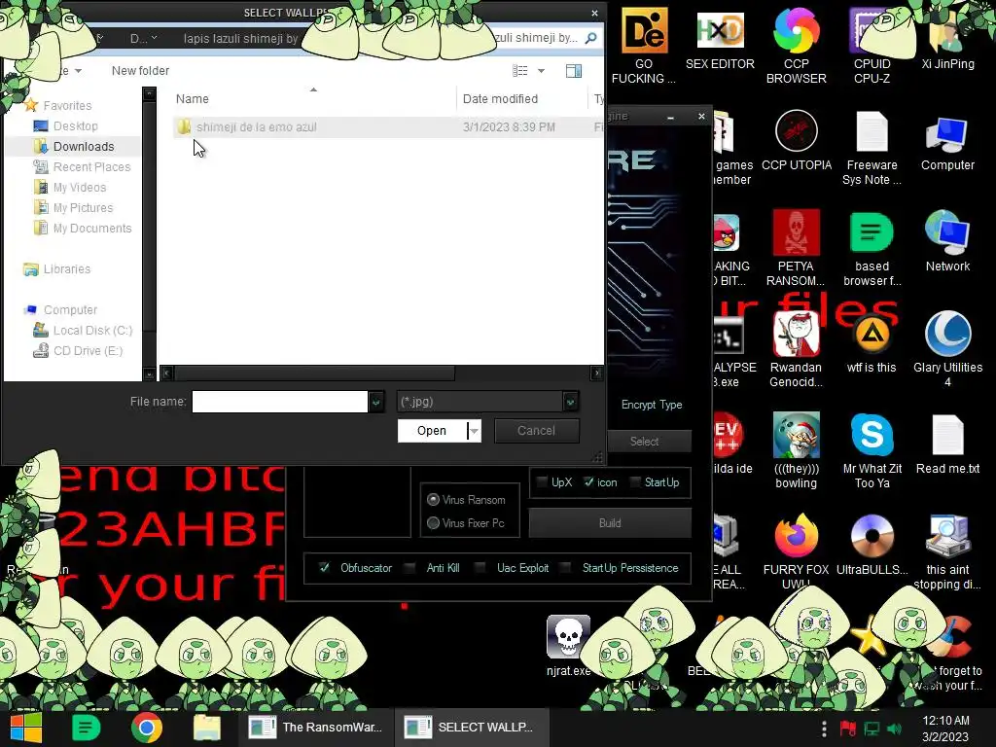Open CCP UTOPIA desktop icon
The image size is (996, 747).
click(x=796, y=141)
